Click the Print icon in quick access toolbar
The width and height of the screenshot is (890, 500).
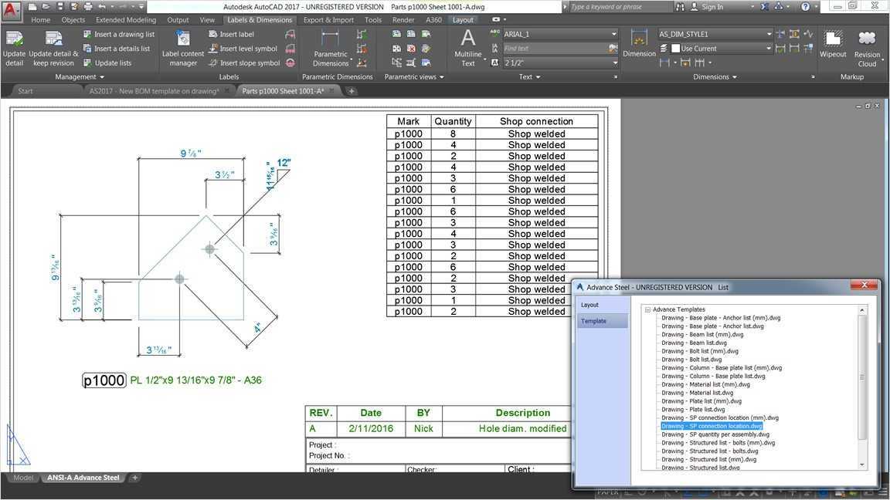click(x=88, y=7)
